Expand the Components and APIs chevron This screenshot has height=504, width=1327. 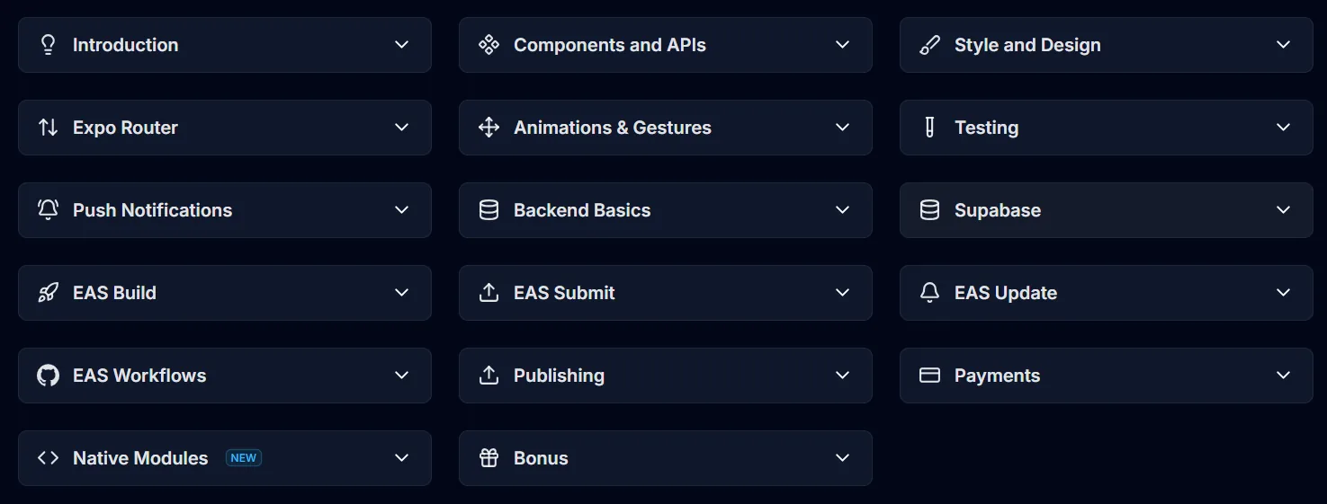point(843,45)
